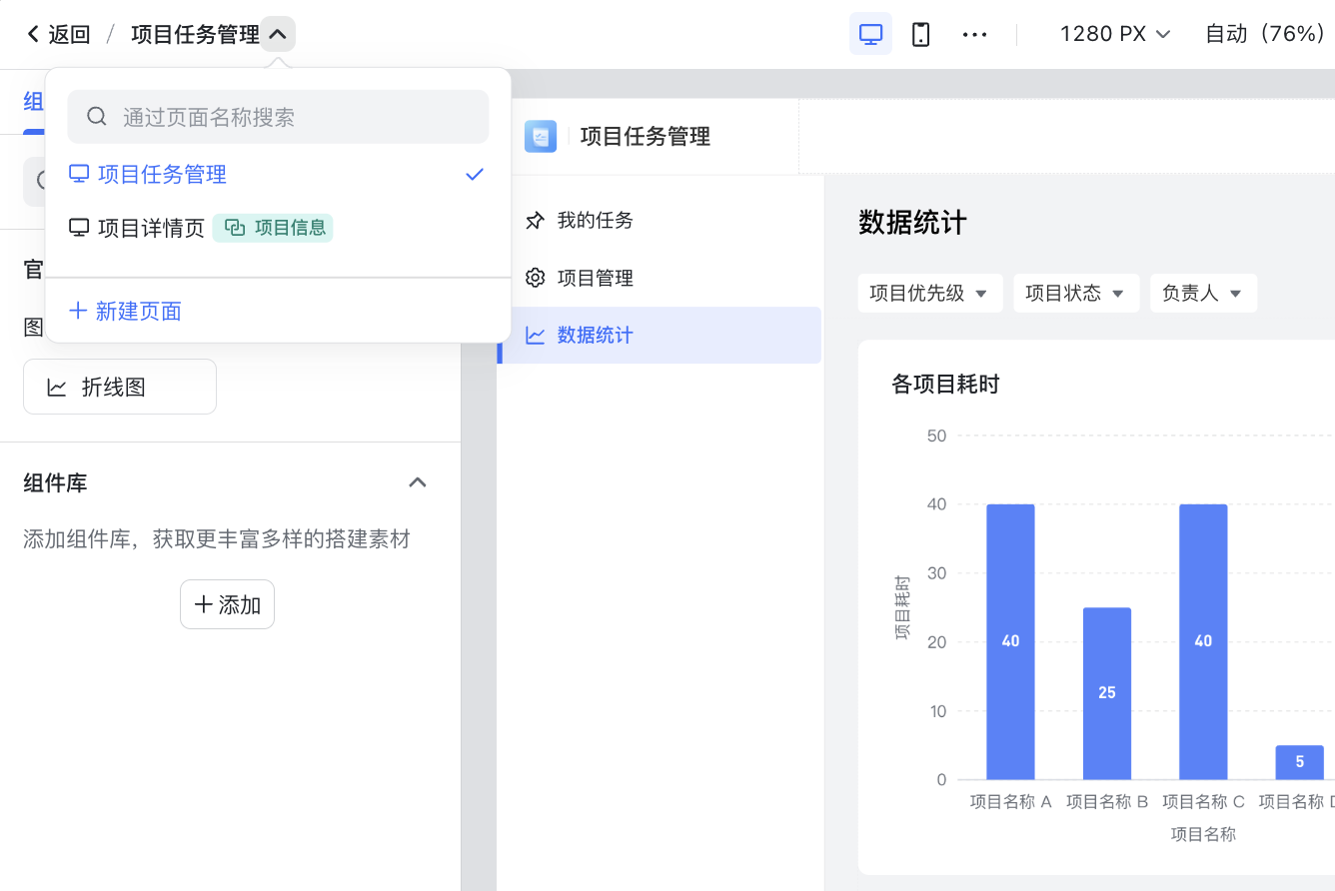Open the more options ellipsis

click(974, 34)
